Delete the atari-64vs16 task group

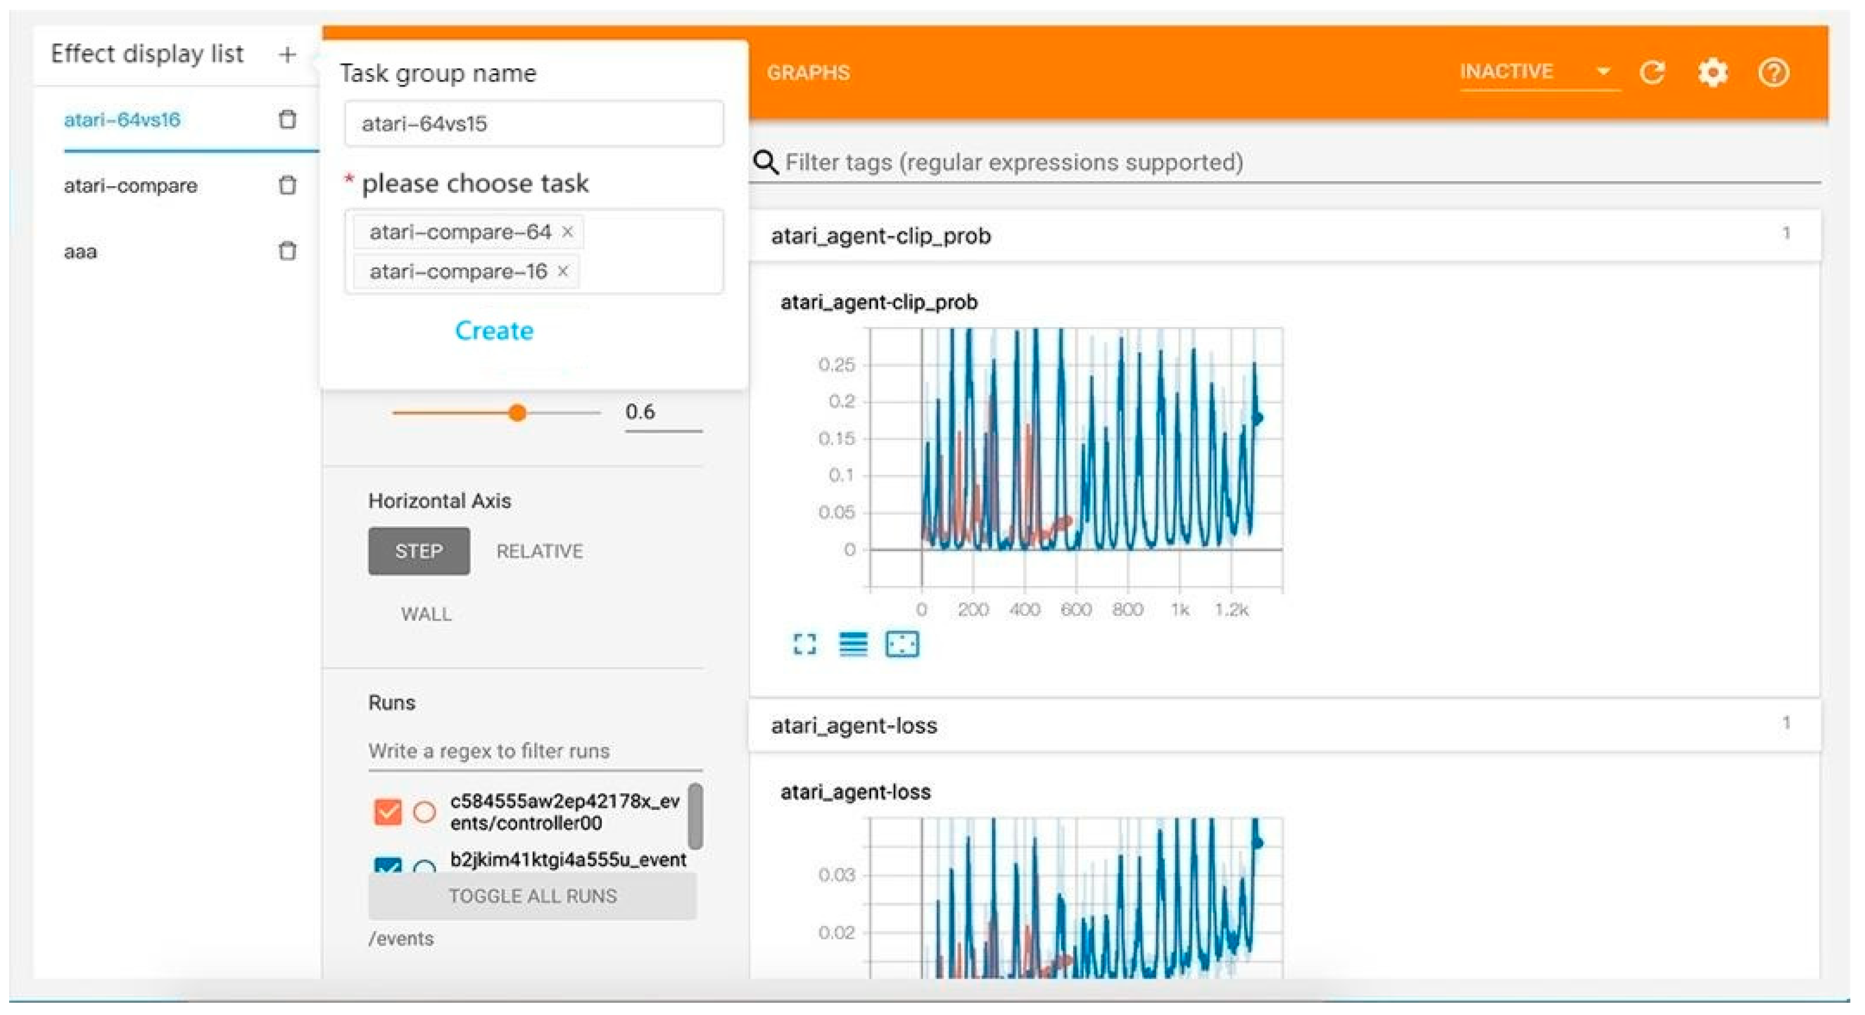coord(288,120)
